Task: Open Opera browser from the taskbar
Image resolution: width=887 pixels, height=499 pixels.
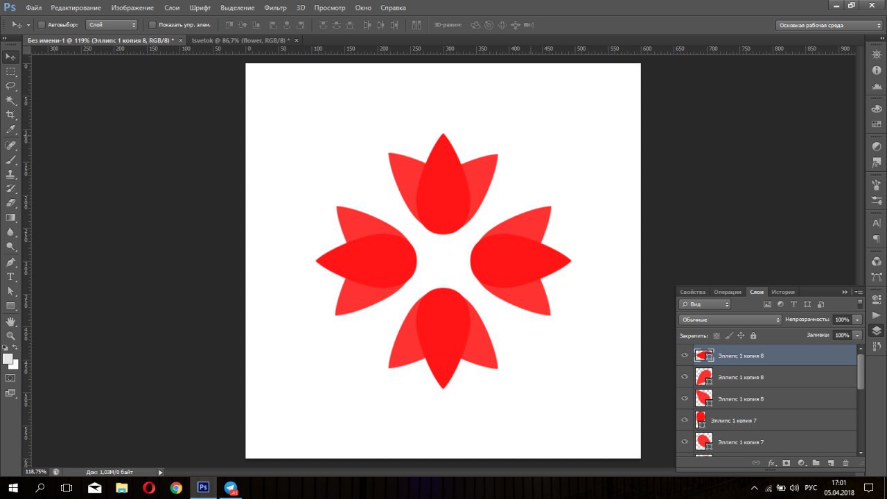Action: [149, 488]
